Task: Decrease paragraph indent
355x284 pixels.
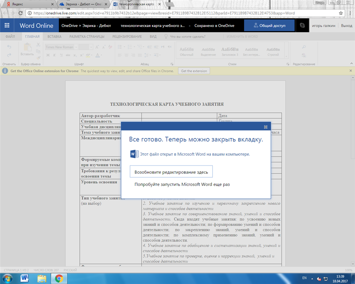Action: click(150, 47)
